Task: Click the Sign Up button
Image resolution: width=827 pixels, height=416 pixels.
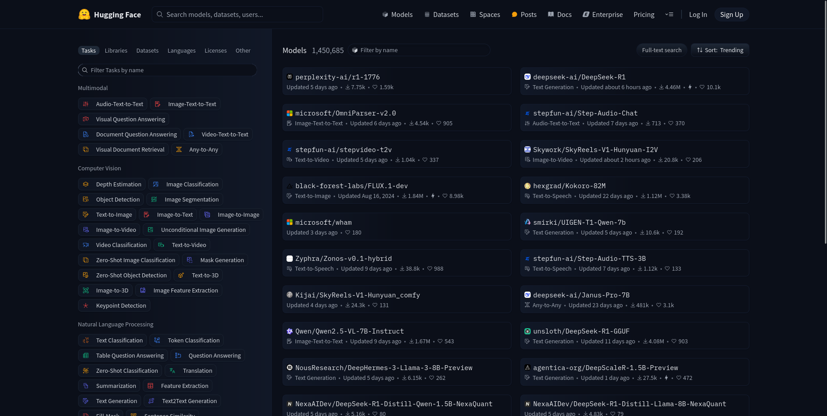Action: tap(731, 15)
